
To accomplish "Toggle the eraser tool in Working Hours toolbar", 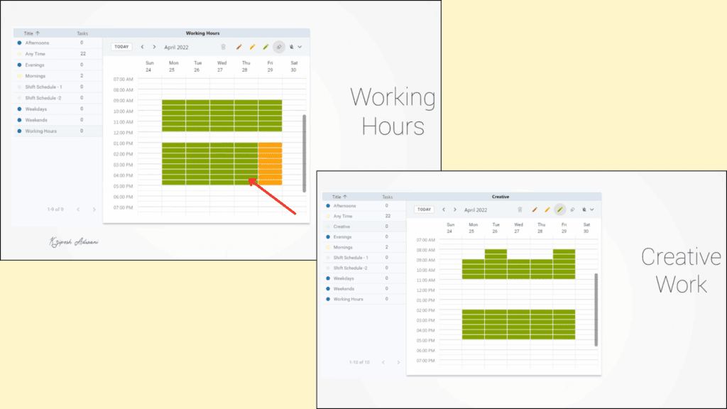I will 279,47.
